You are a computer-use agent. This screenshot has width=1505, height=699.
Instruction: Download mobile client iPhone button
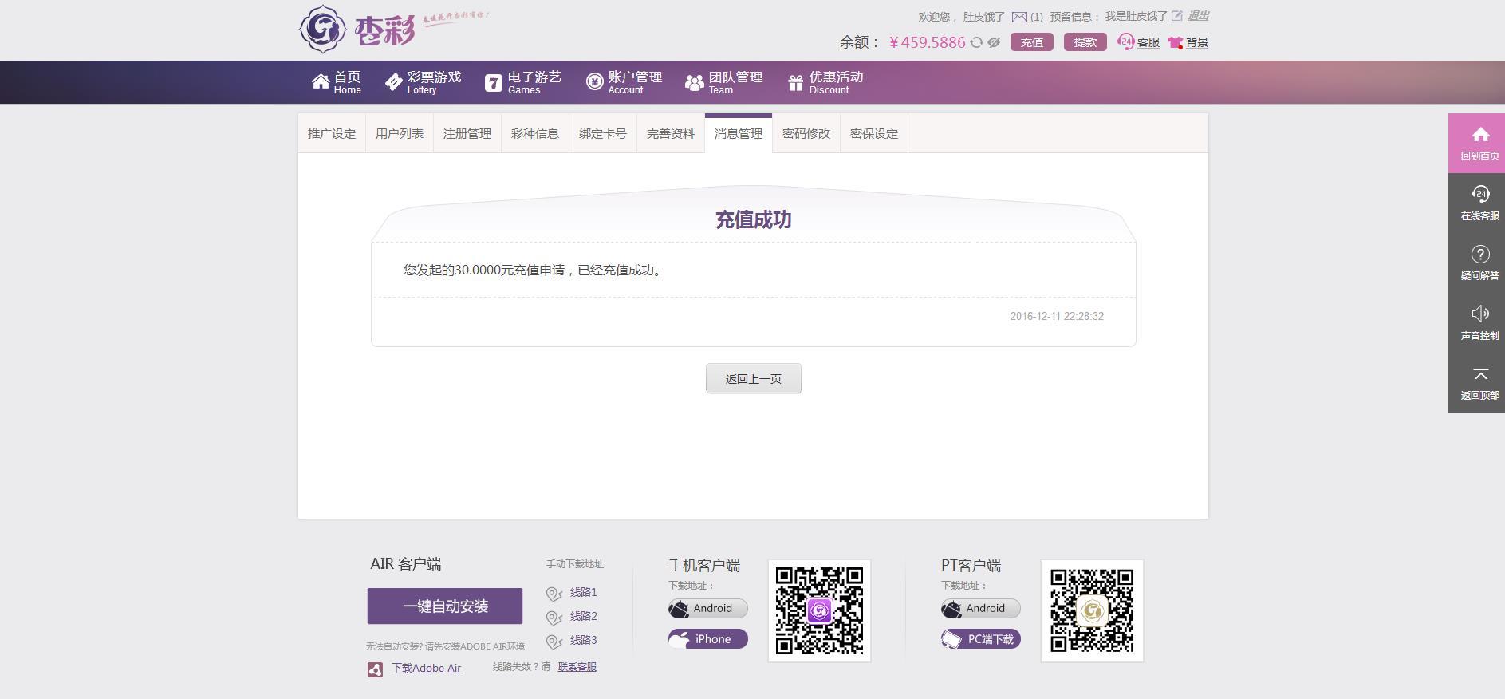708,639
